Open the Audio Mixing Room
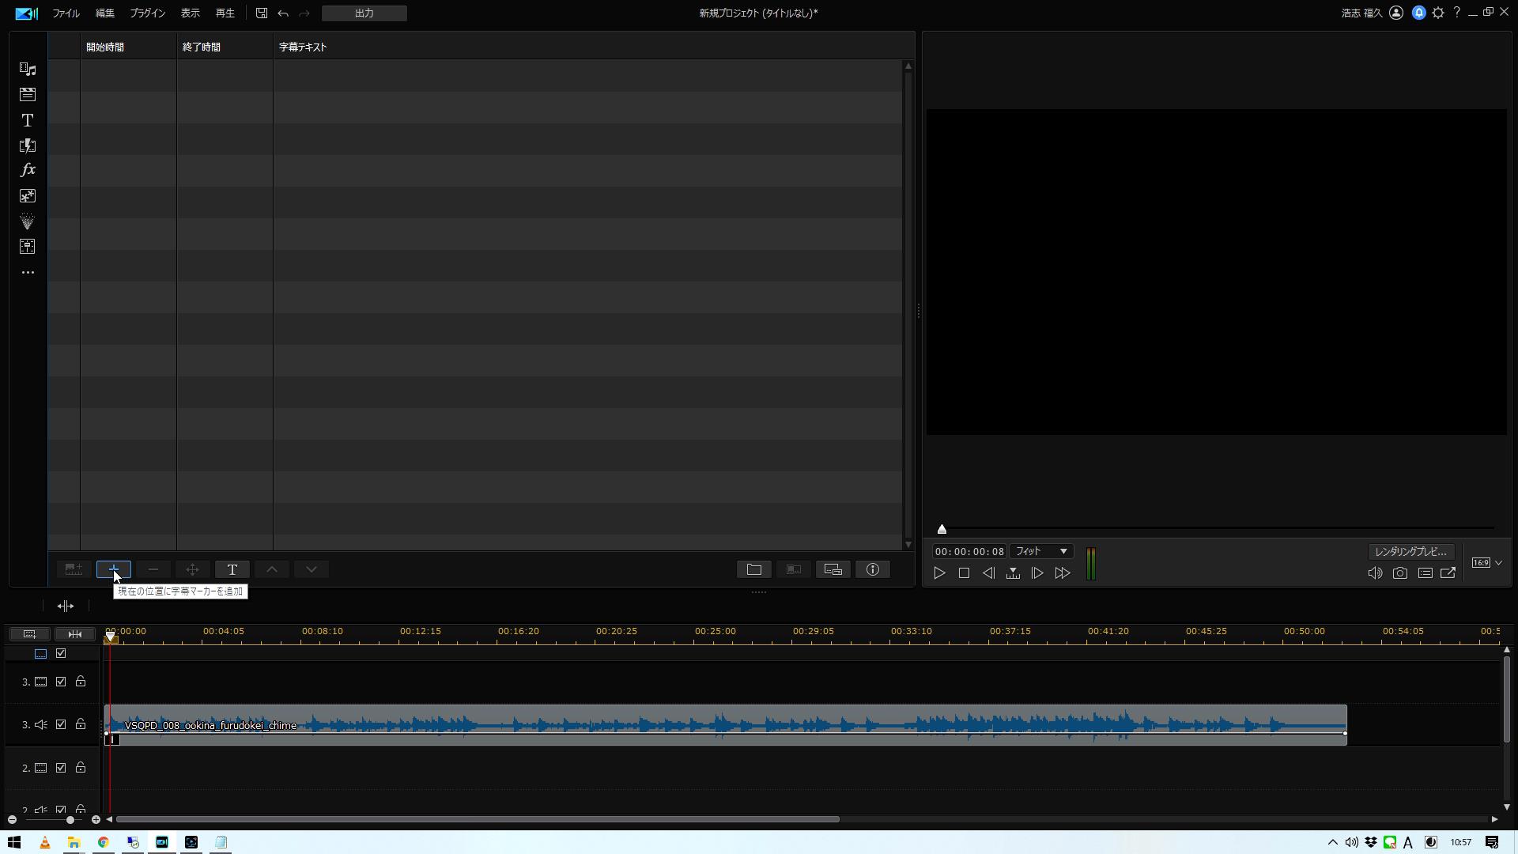Image resolution: width=1518 pixels, height=854 pixels. pos(28,247)
